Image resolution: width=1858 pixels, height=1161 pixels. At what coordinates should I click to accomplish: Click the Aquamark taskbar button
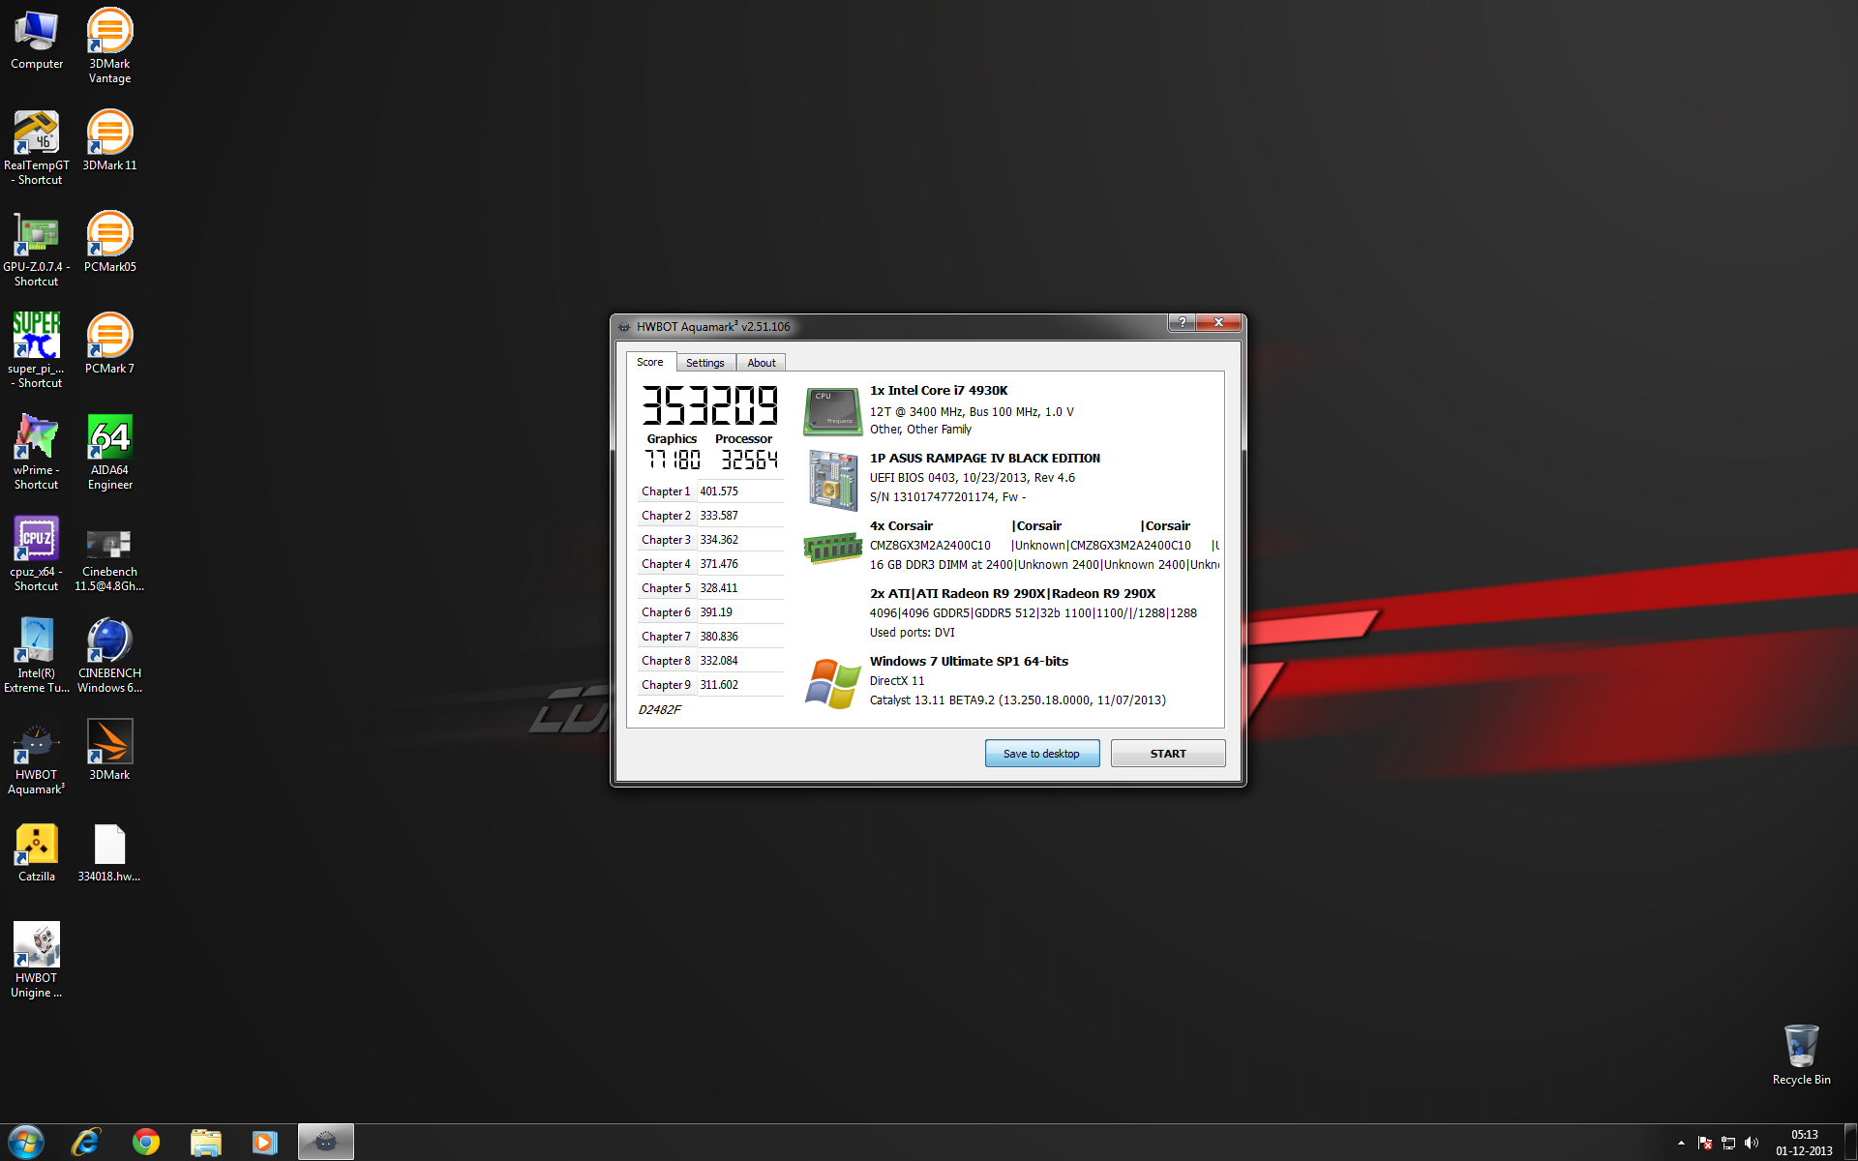tap(326, 1143)
